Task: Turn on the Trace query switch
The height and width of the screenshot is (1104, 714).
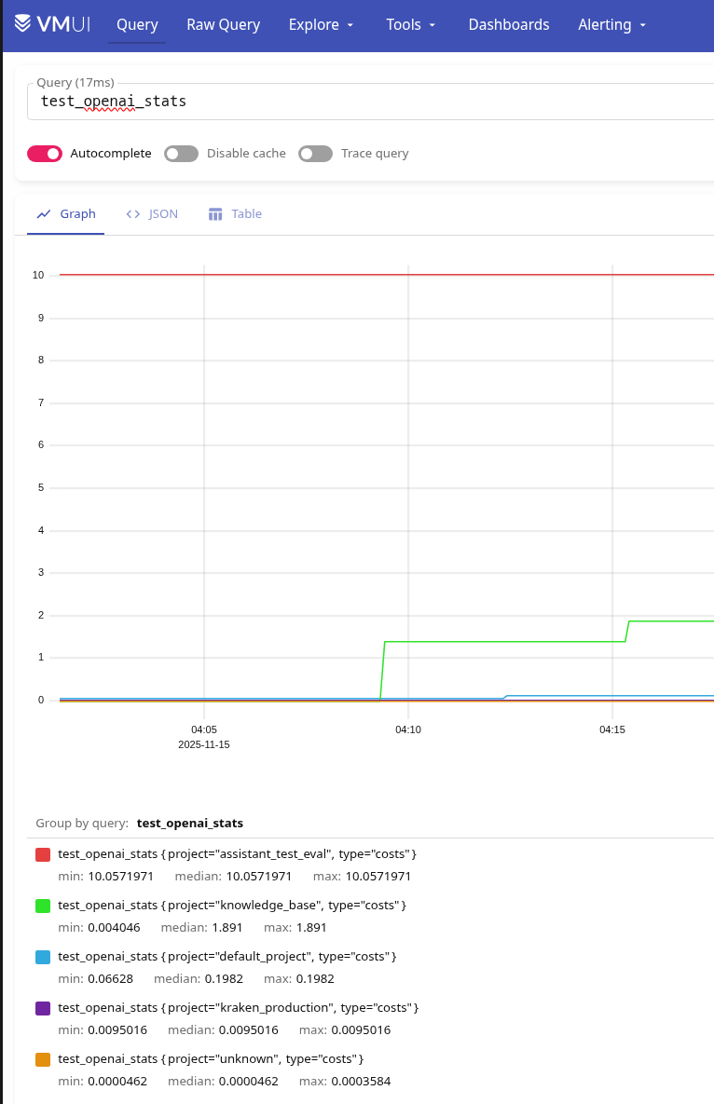Action: [315, 154]
